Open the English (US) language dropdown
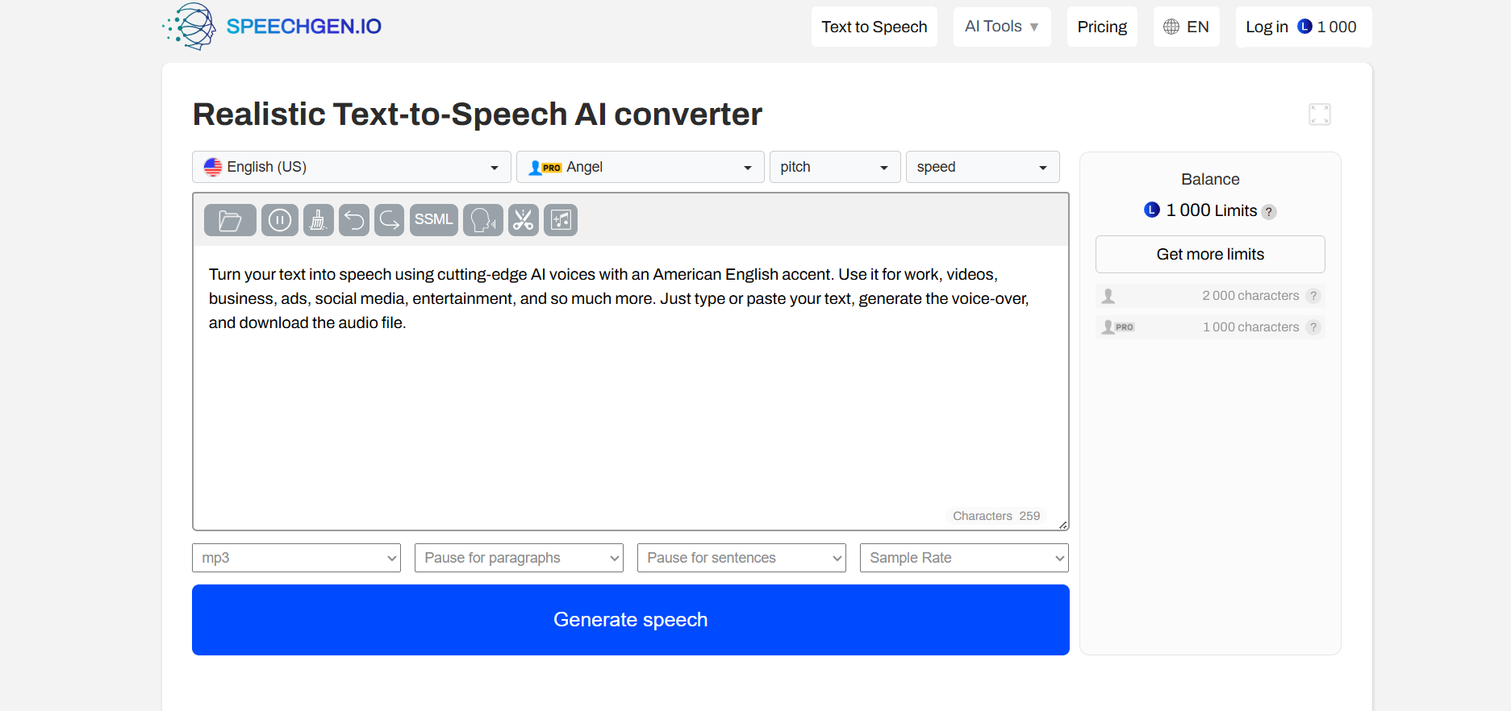The image size is (1511, 711). tap(351, 167)
